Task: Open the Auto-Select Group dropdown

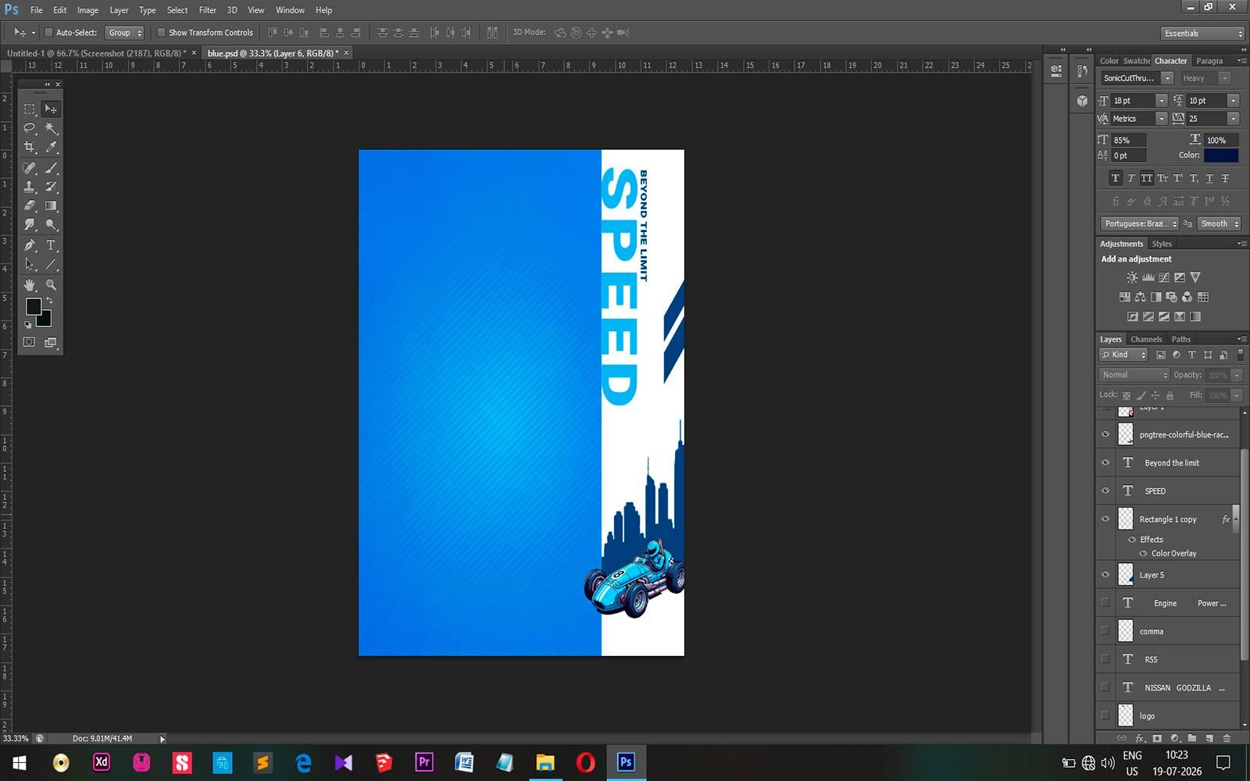Action: click(125, 33)
